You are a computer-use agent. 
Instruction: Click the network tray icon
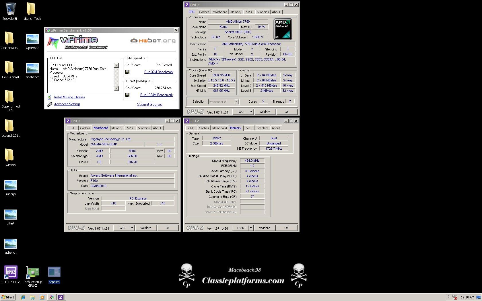[454, 297]
